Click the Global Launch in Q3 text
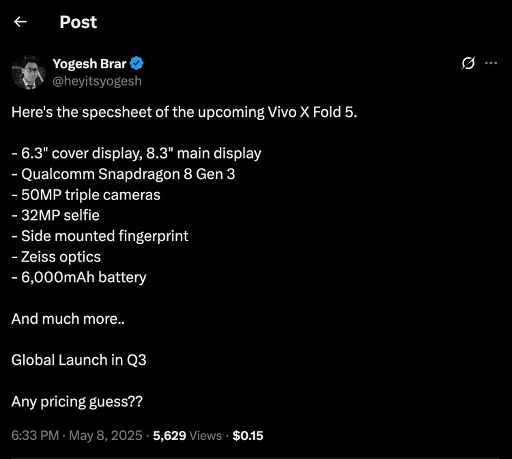 [x=79, y=360]
